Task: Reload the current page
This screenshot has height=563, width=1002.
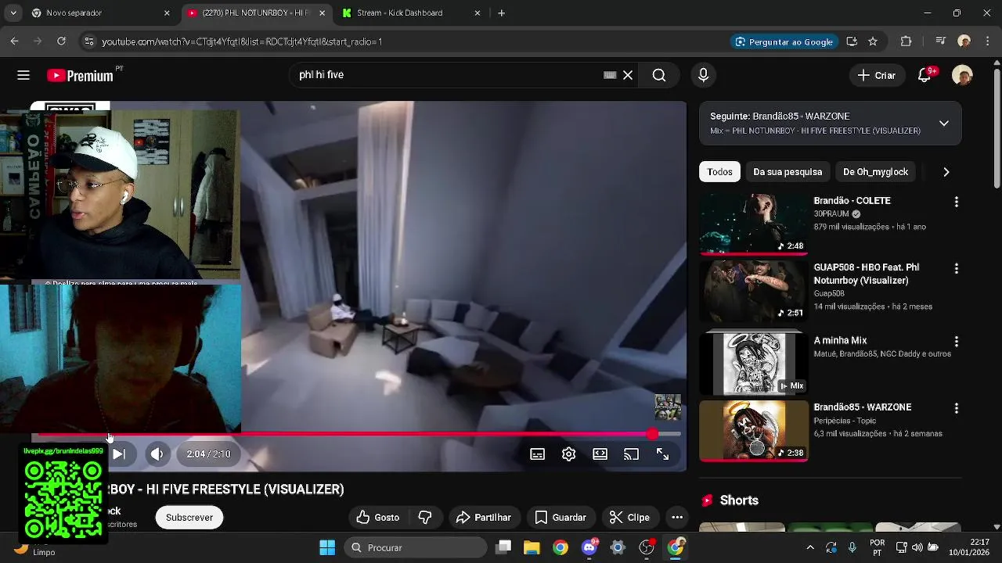Action: (61, 41)
